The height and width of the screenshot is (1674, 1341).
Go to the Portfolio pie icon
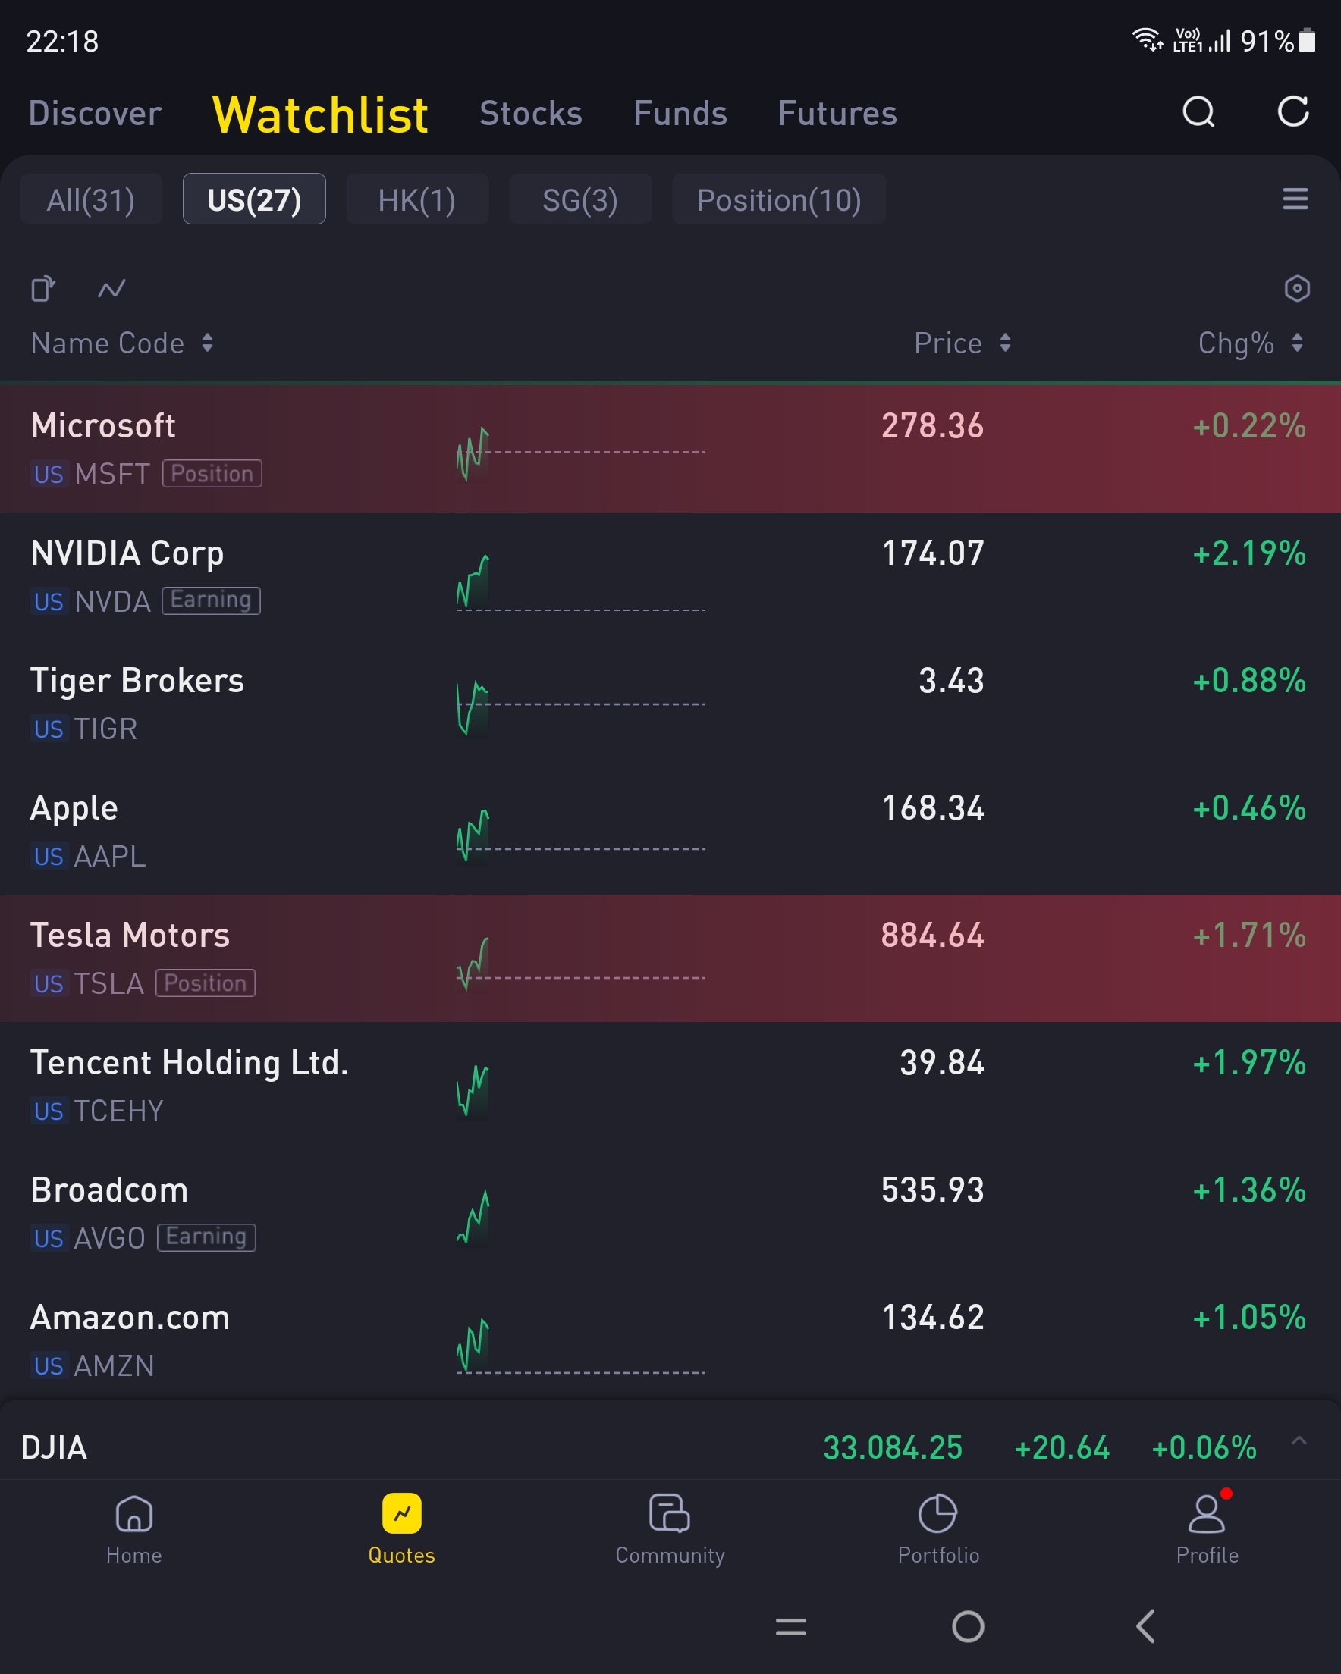click(937, 1513)
